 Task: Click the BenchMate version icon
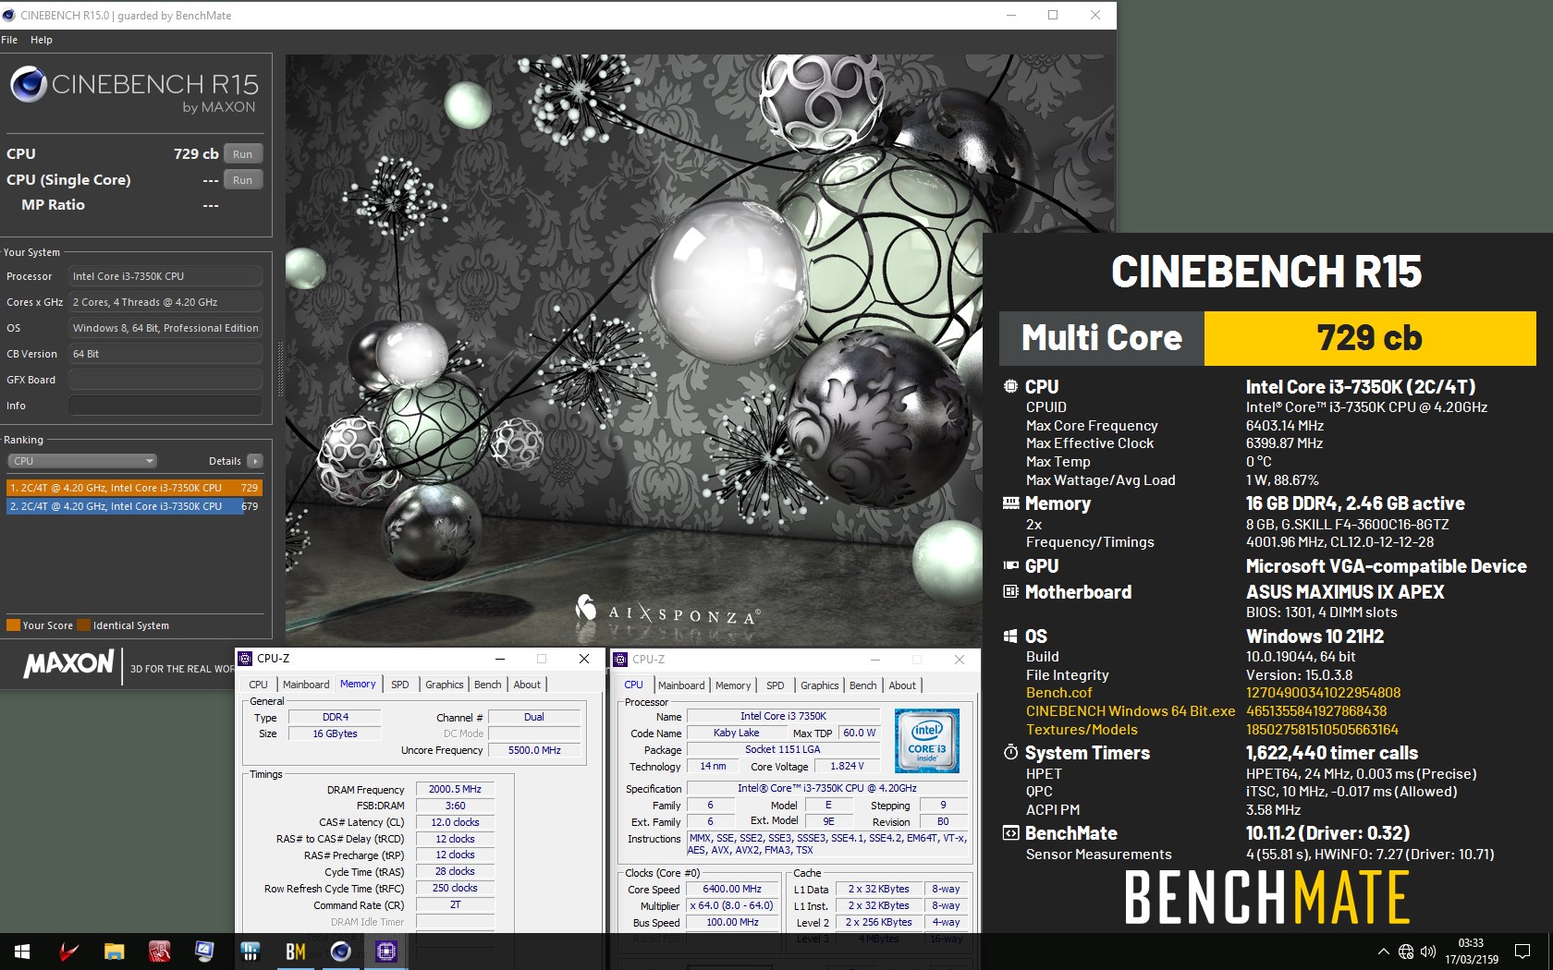[1010, 833]
